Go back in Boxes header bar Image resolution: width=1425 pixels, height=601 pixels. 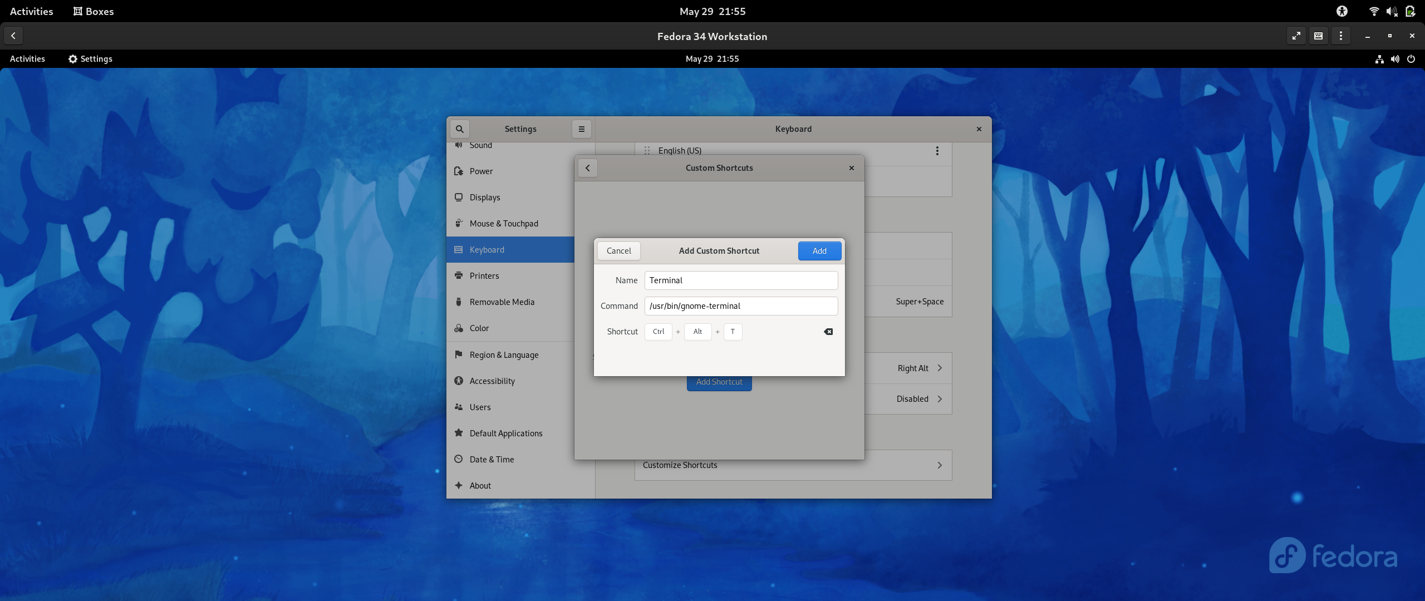[13, 36]
